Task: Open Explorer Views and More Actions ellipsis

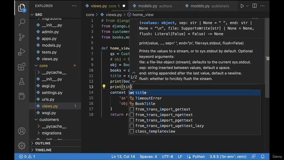Action: [x=74, y=6]
